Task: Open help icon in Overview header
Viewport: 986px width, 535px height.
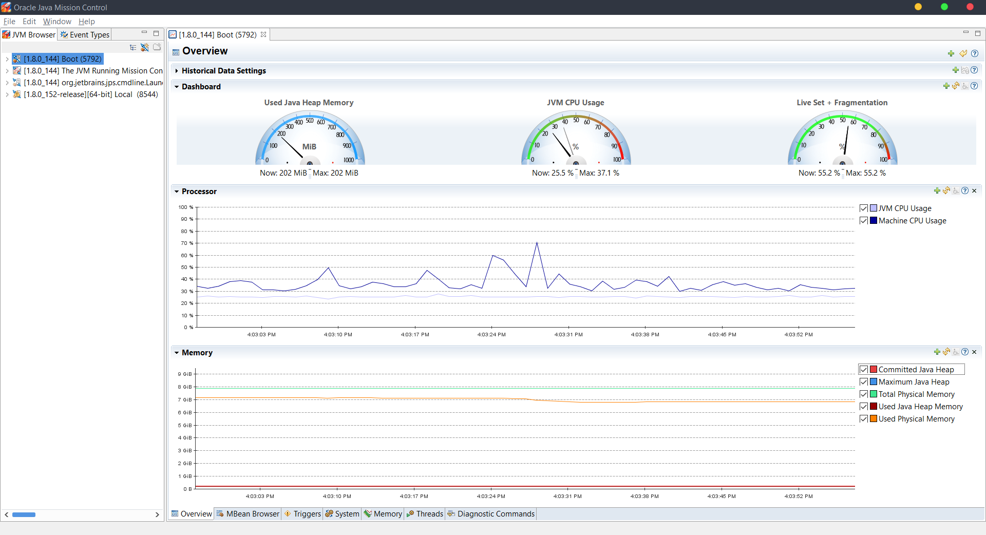Action: (975, 53)
